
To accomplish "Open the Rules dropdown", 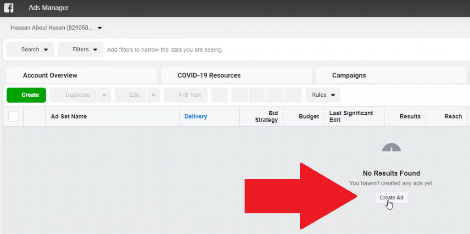I will [323, 95].
